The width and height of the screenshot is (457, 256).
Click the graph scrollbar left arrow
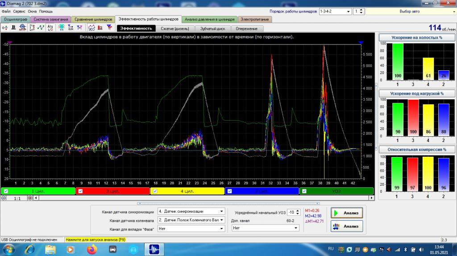(36, 198)
